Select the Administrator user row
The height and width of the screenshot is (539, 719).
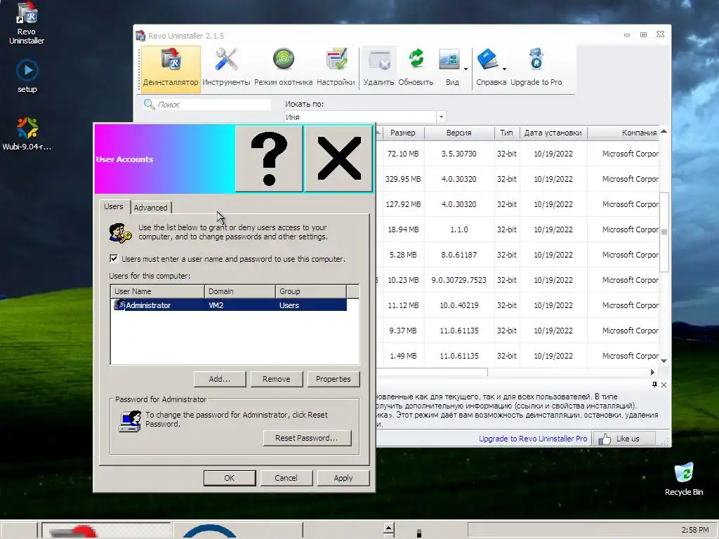pos(228,305)
